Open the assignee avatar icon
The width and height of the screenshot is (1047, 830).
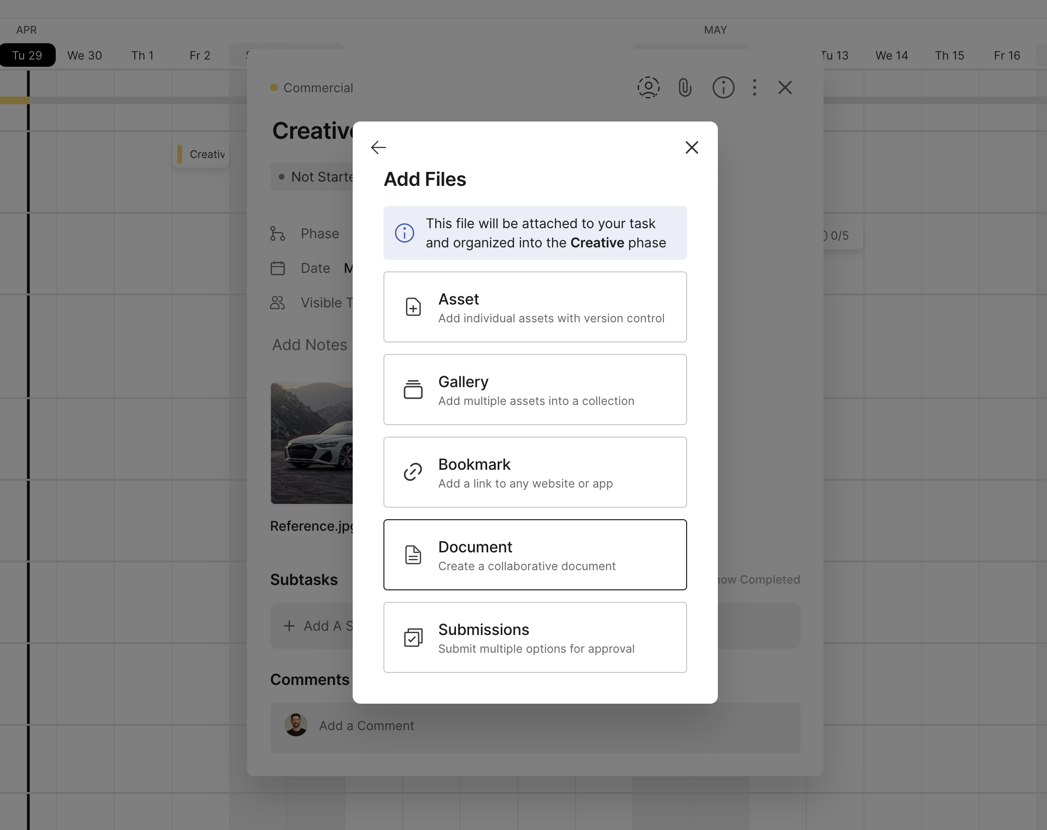[648, 88]
